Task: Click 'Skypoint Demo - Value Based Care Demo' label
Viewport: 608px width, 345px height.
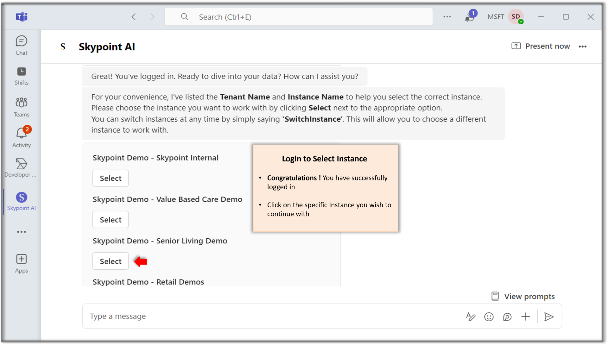Action: [168, 199]
